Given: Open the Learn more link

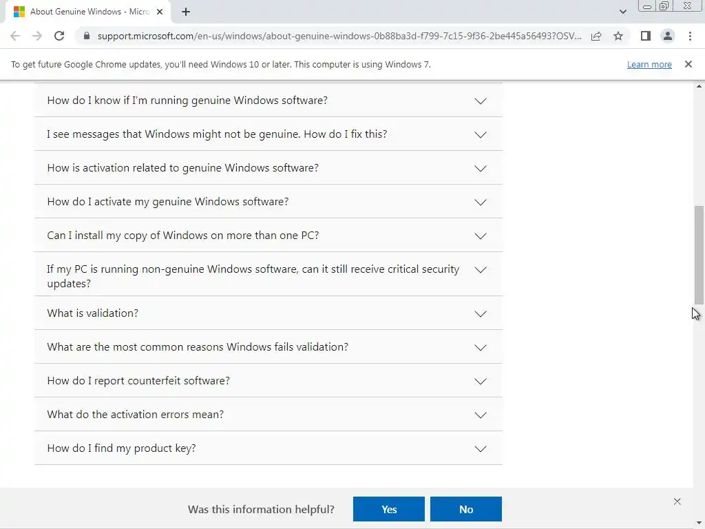Looking at the screenshot, I should 649,65.
